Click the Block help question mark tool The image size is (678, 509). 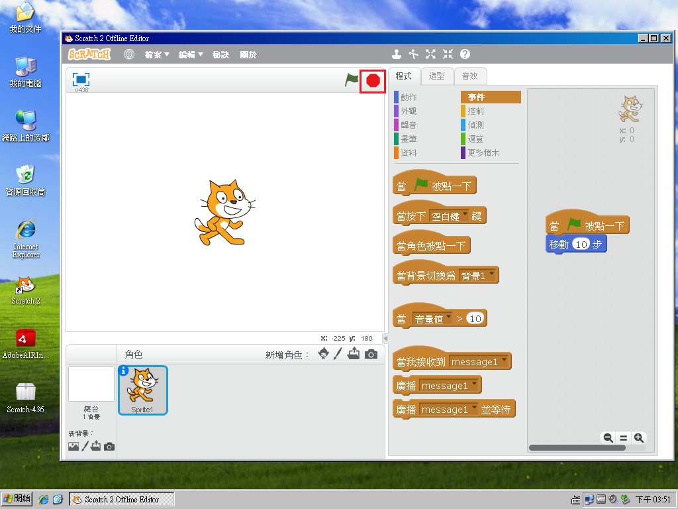click(465, 54)
